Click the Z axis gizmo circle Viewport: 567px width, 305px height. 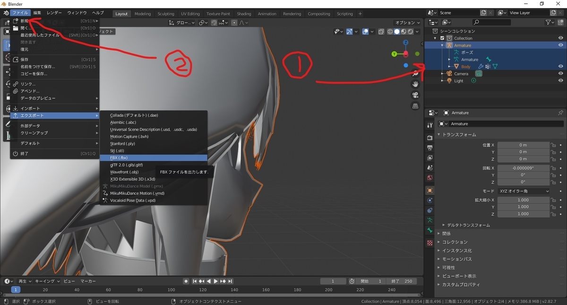405,43
